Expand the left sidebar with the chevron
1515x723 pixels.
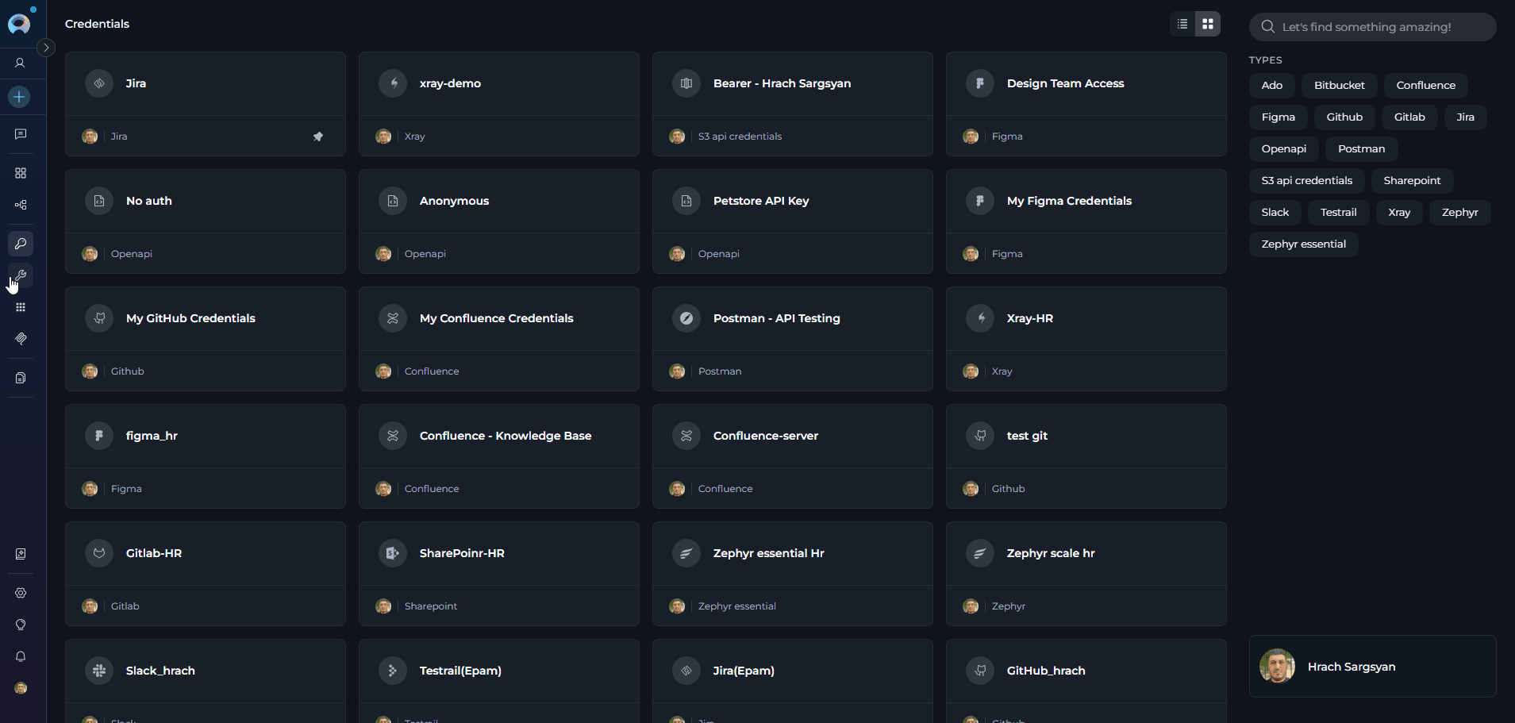(46, 48)
